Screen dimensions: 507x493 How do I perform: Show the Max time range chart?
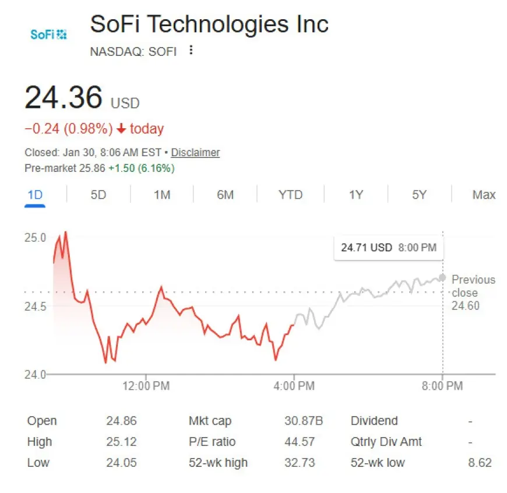484,195
